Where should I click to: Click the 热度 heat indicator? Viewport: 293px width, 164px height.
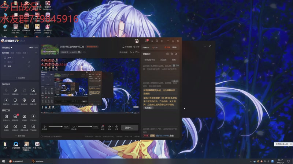point(167,47)
